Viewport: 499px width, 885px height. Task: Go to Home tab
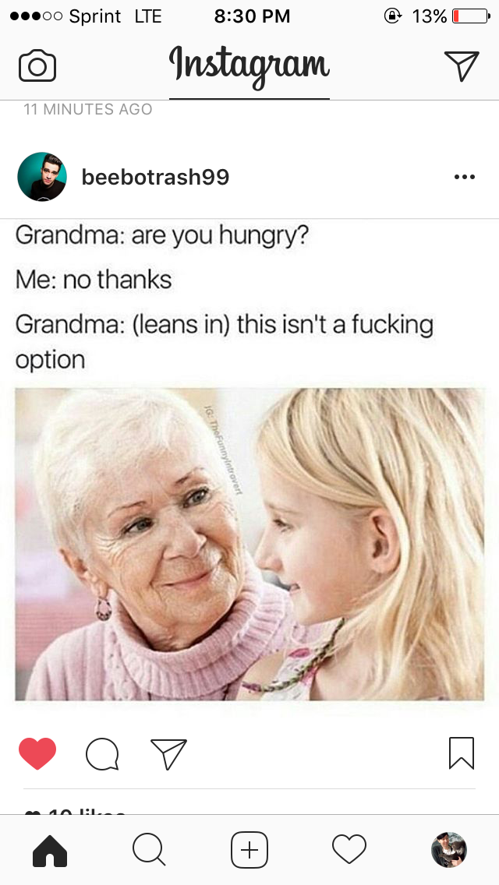pyautogui.click(x=50, y=850)
